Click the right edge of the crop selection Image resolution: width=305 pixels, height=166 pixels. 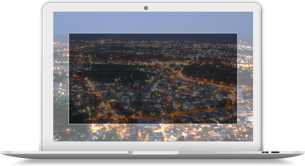pyautogui.click(x=237, y=78)
